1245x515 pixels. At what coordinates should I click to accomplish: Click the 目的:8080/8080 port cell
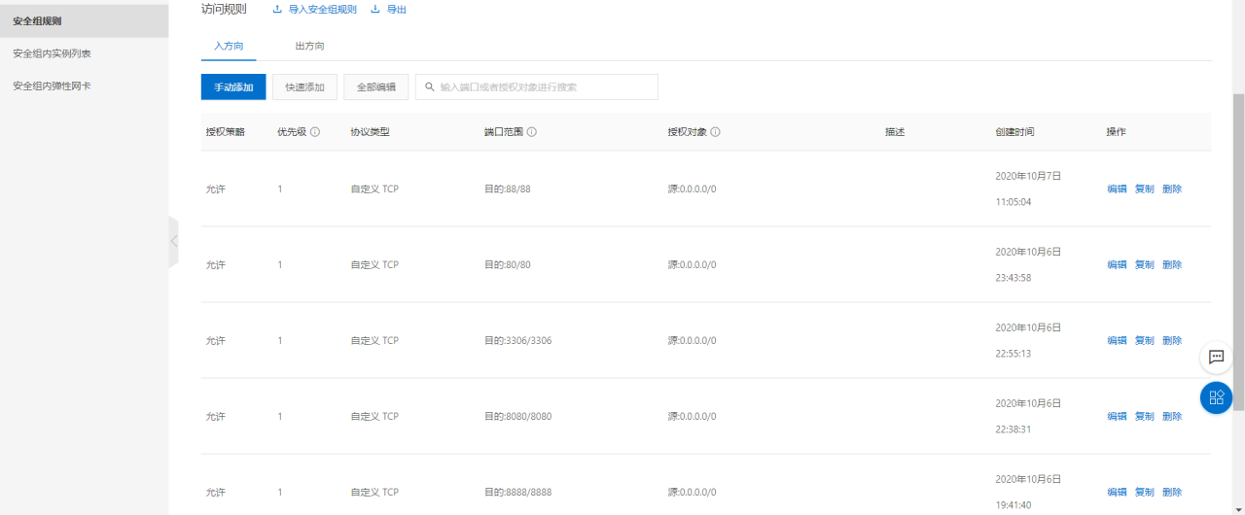pyautogui.click(x=518, y=417)
